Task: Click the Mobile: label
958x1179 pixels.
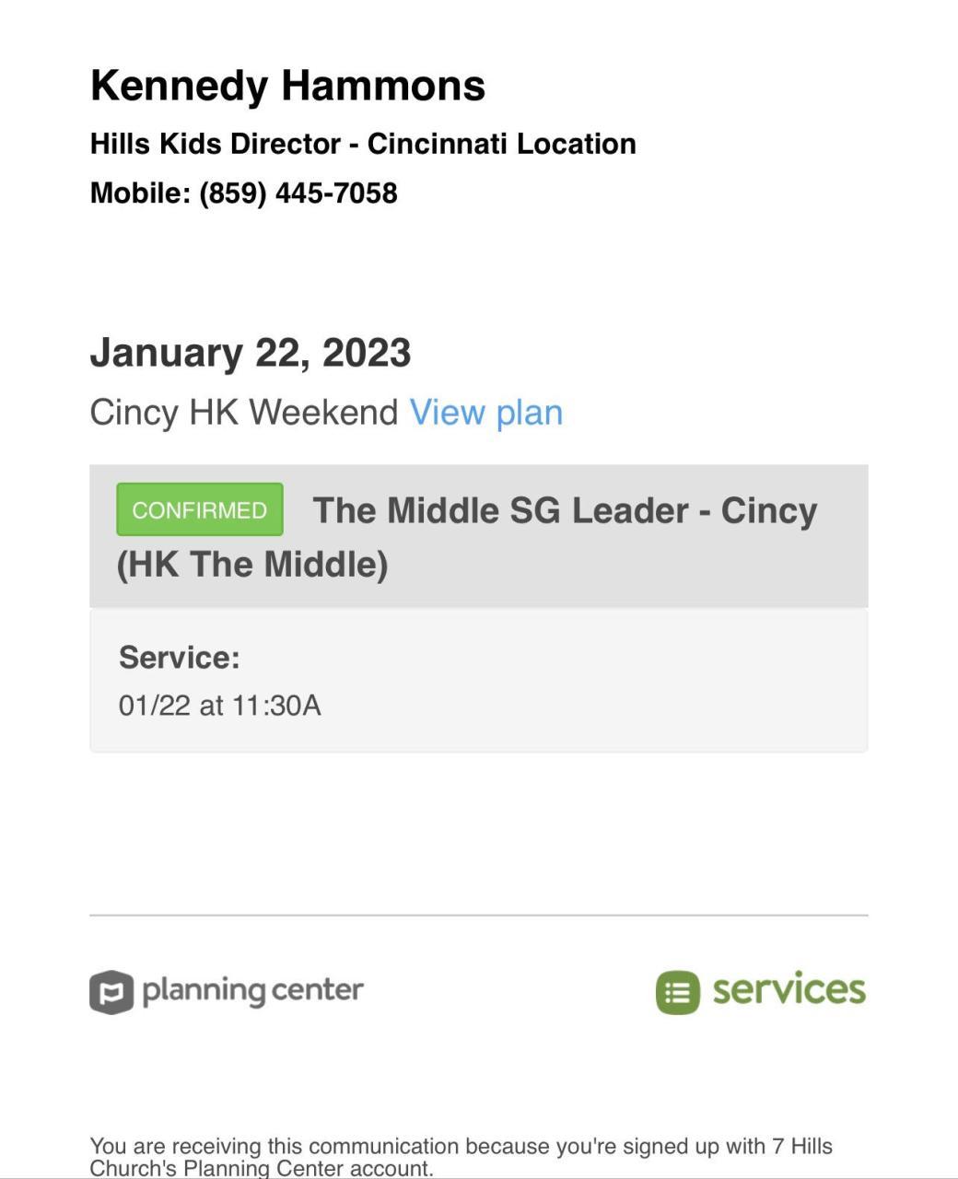Action: (141, 193)
